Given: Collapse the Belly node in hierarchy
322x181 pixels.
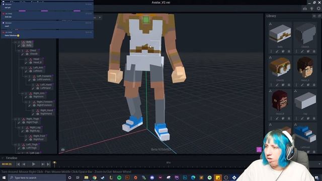Looking at the screenshot, I should point(16,42).
